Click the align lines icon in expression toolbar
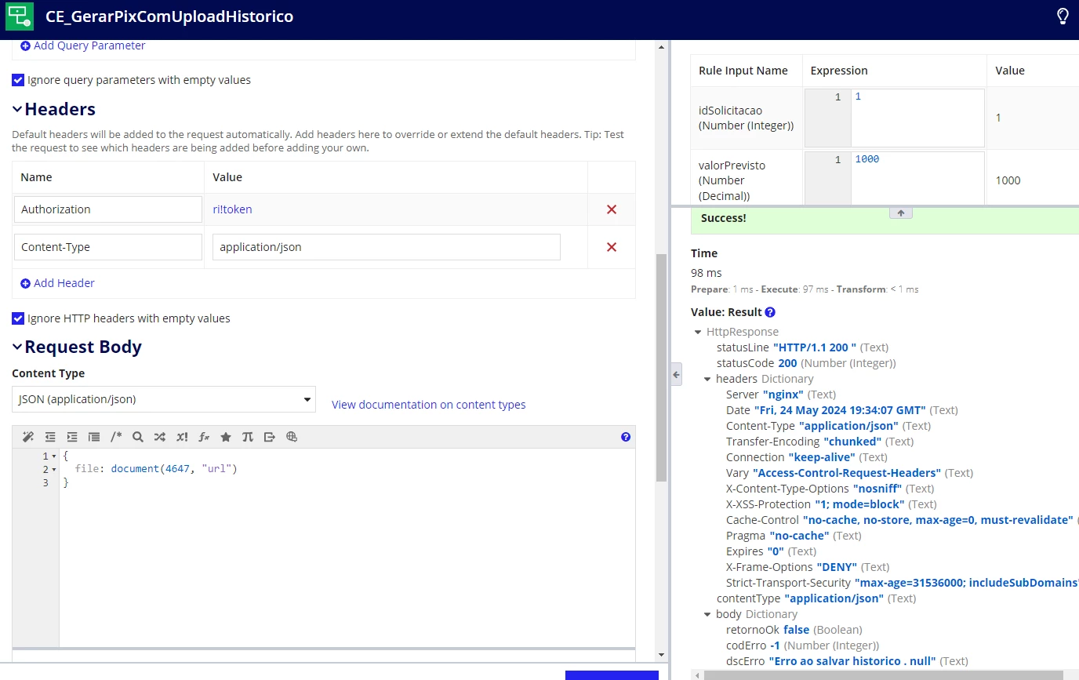1079x680 pixels. [x=94, y=437]
